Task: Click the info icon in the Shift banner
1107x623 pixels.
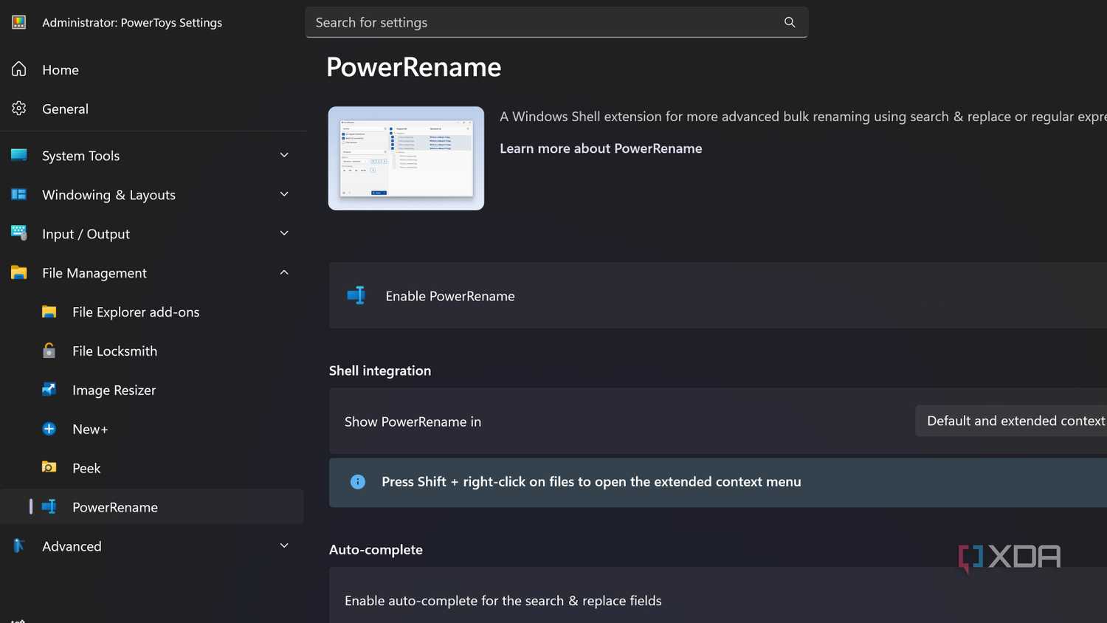Action: (x=358, y=481)
